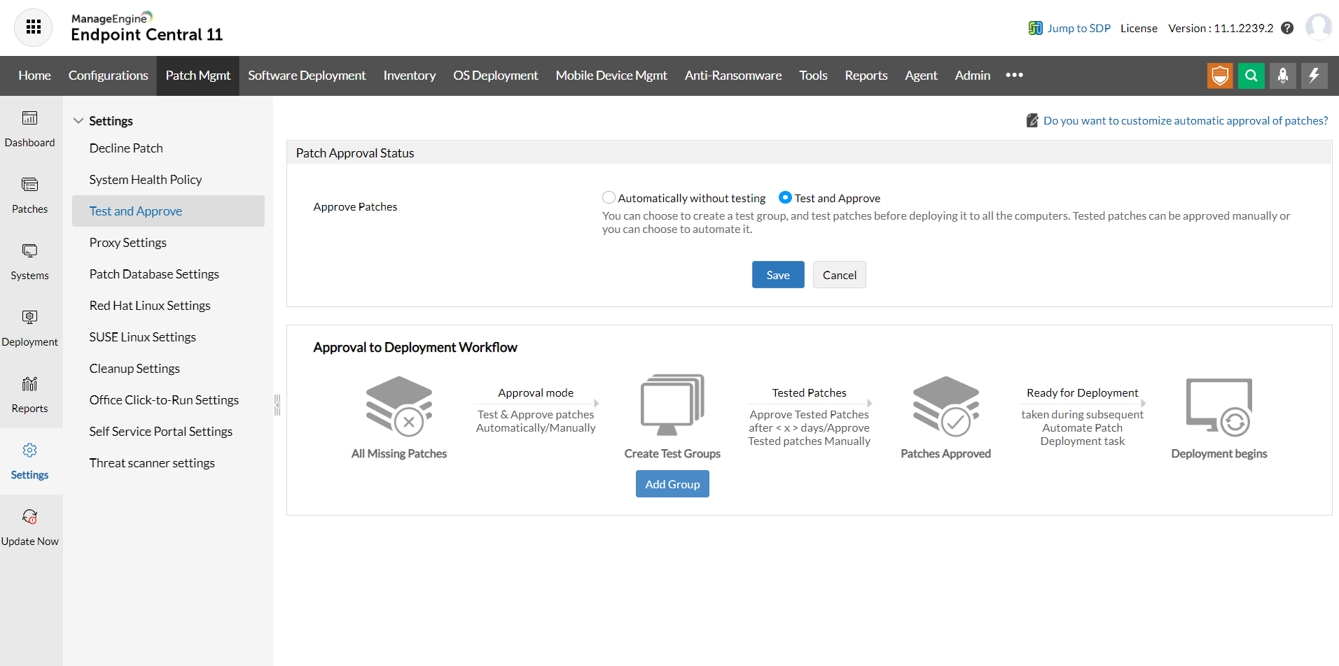
Task: Collapse the Settings tree section
Action: pyautogui.click(x=78, y=120)
